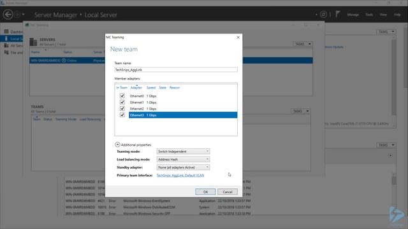Click the Dashboard sidebar icon
Viewport: 408px width, 229px height.
pos(6,31)
